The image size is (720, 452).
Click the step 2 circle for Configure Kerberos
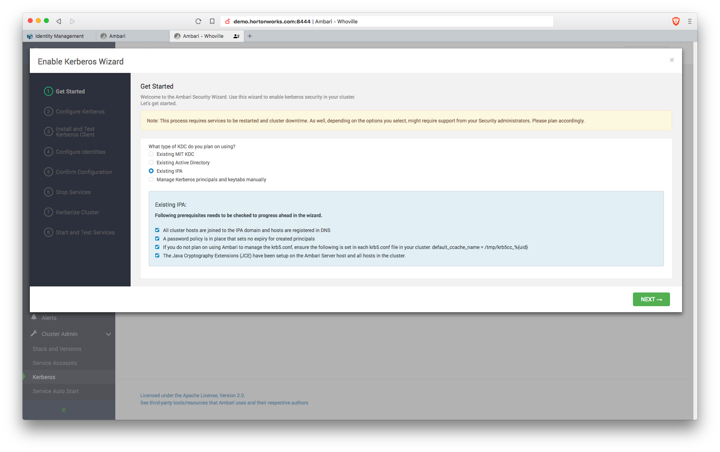tap(48, 112)
